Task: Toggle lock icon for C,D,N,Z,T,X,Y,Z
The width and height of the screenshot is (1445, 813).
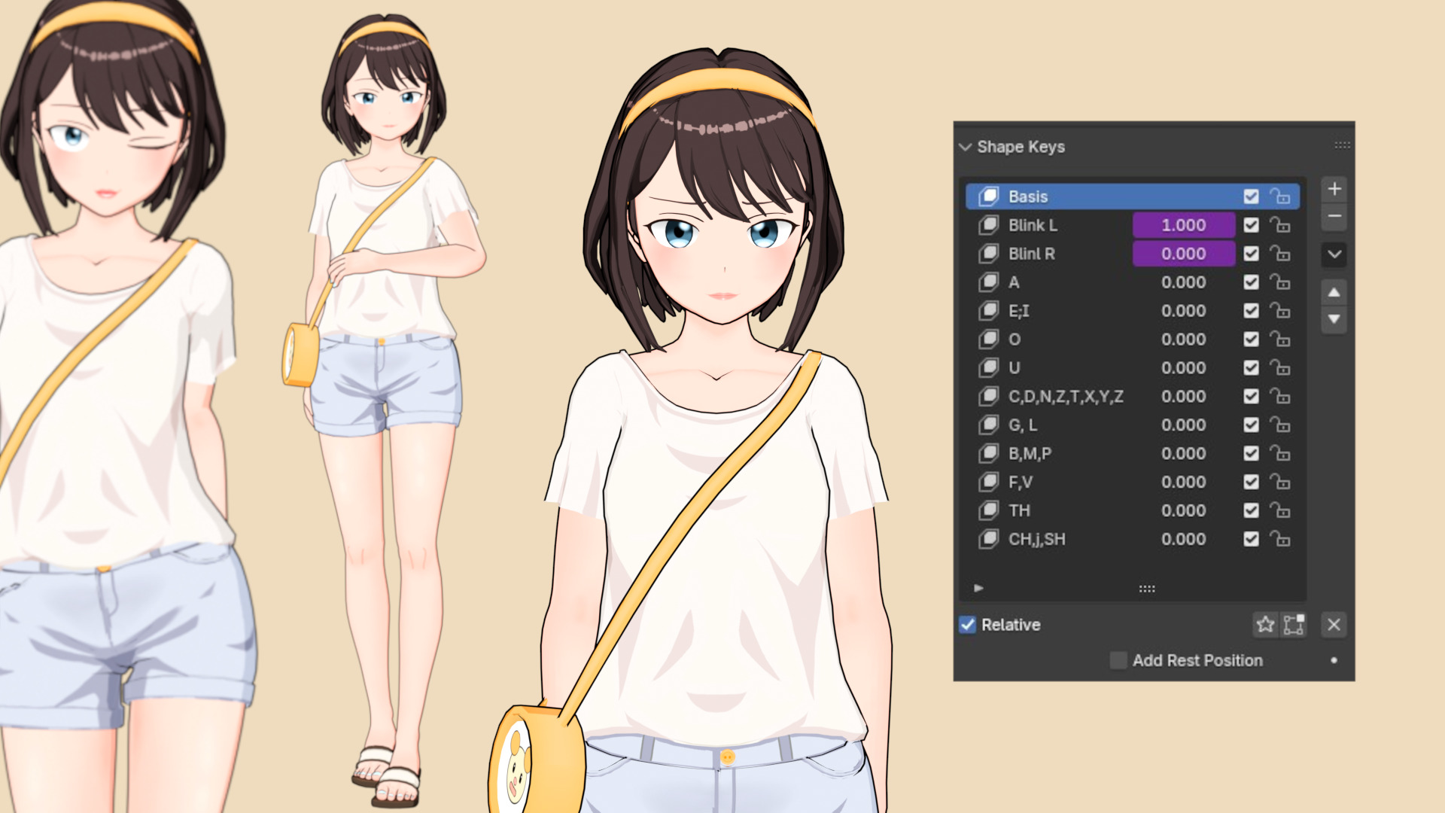Action: point(1279,397)
